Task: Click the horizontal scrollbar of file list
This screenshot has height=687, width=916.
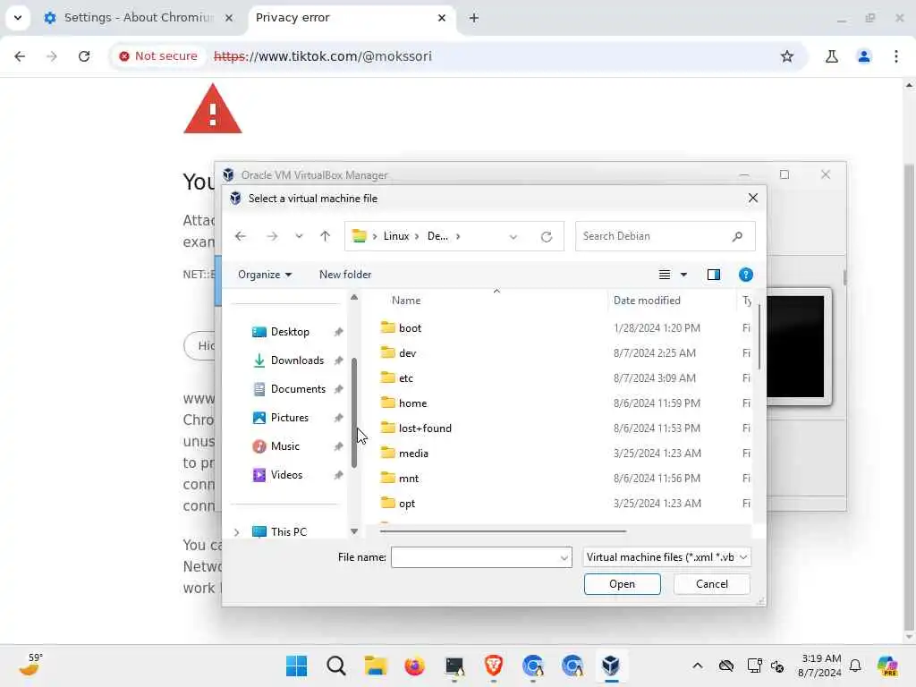Action: coord(503,531)
